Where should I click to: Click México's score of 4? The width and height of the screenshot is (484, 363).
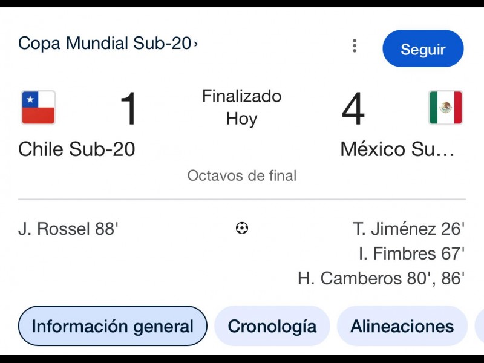click(x=353, y=110)
